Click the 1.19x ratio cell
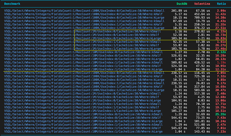The width and height of the screenshot is (231, 136). point(221,62)
